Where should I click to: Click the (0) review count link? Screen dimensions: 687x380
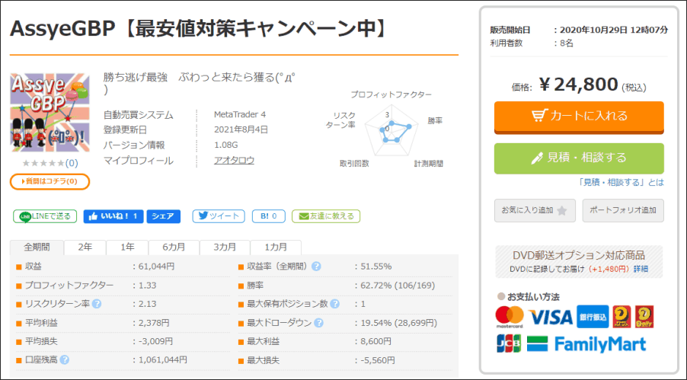click(72, 164)
